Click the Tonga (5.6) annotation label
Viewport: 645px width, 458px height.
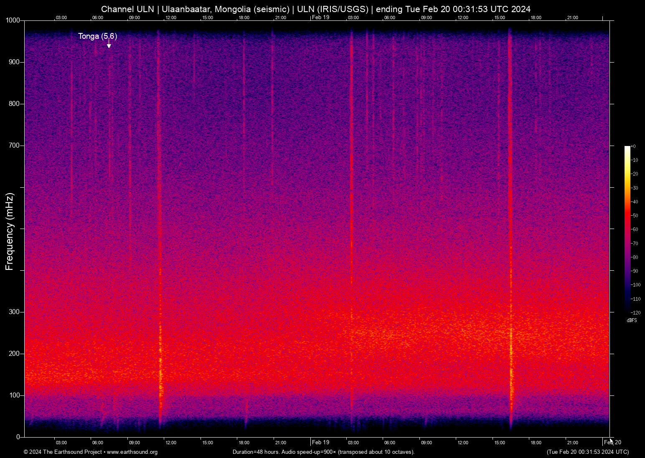tap(97, 36)
